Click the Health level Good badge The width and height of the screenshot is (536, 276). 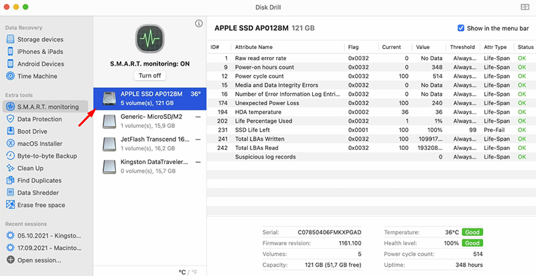472,243
